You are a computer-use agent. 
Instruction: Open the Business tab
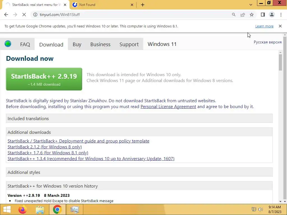click(x=100, y=44)
